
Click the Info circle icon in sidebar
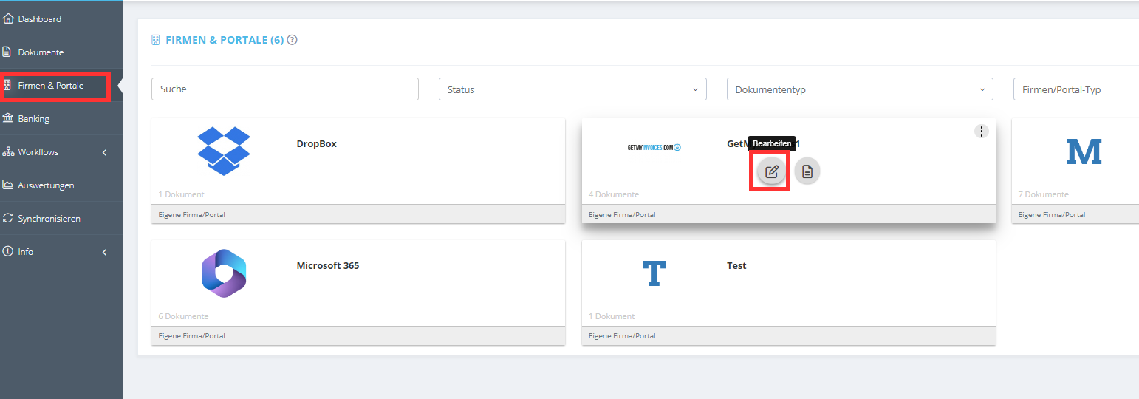point(8,252)
